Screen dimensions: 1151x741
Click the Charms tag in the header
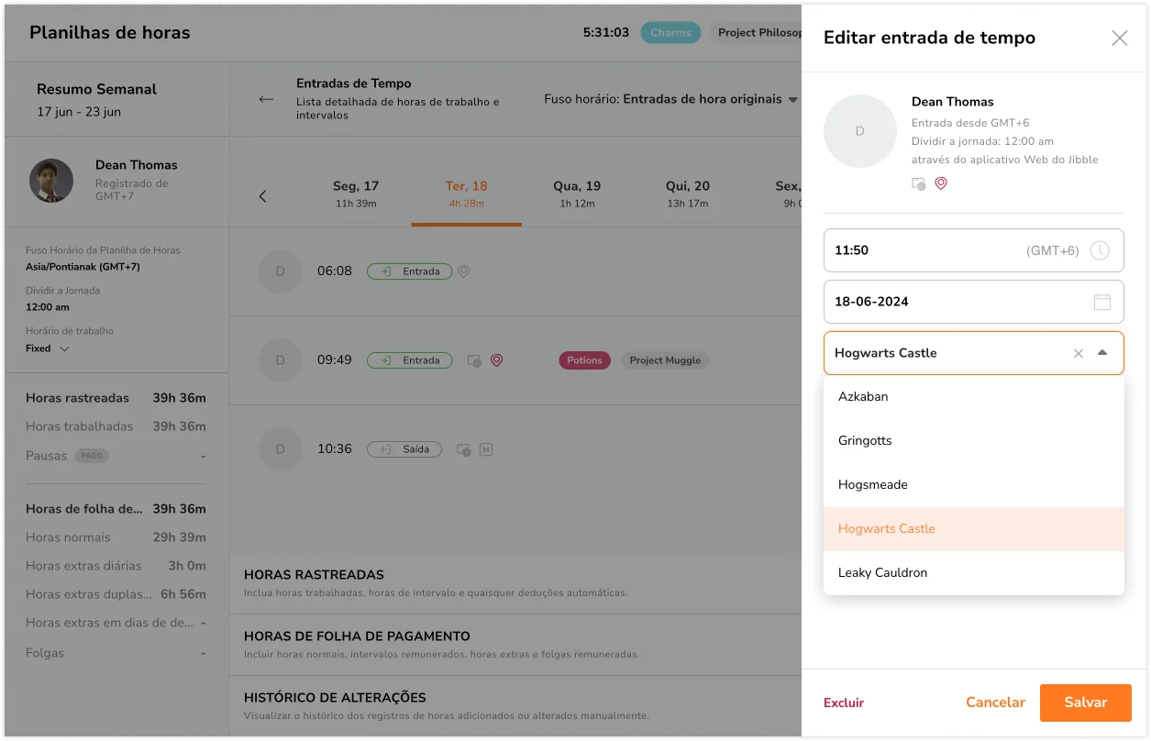670,33
